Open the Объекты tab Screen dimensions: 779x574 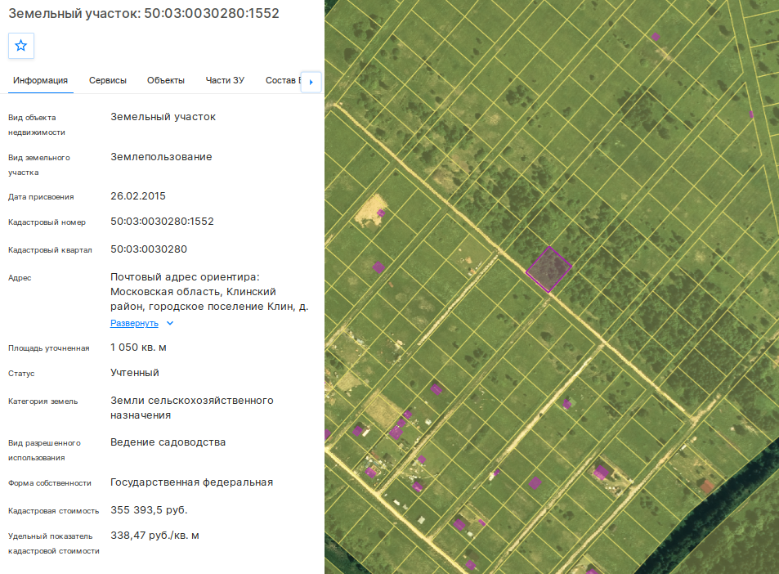click(x=166, y=80)
